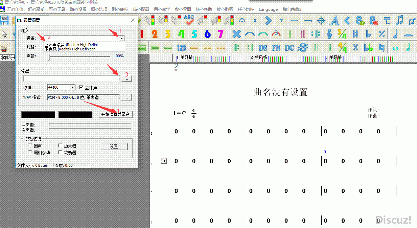Insert note number 2 (orange)
Screen dimensions: 417x228
(155, 34)
